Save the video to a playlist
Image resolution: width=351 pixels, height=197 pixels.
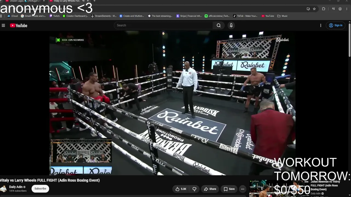click(229, 189)
